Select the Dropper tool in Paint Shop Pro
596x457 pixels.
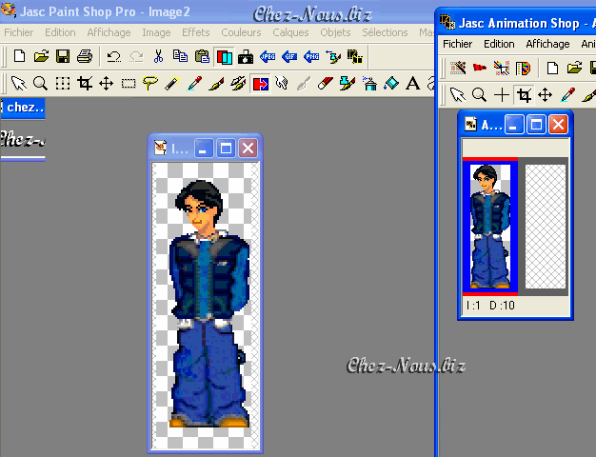click(194, 83)
